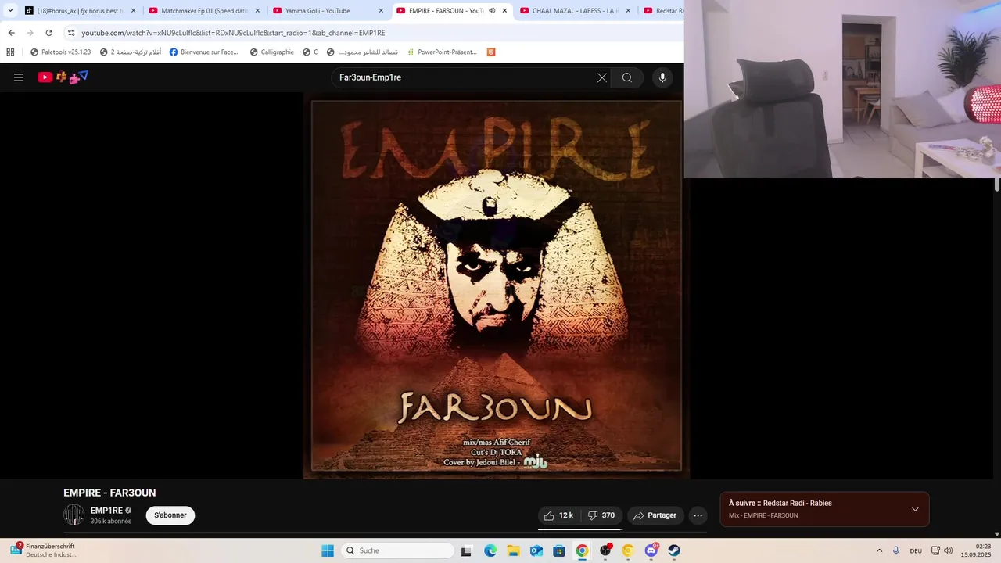
Task: Clear the search query with the X icon
Action: 601,77
